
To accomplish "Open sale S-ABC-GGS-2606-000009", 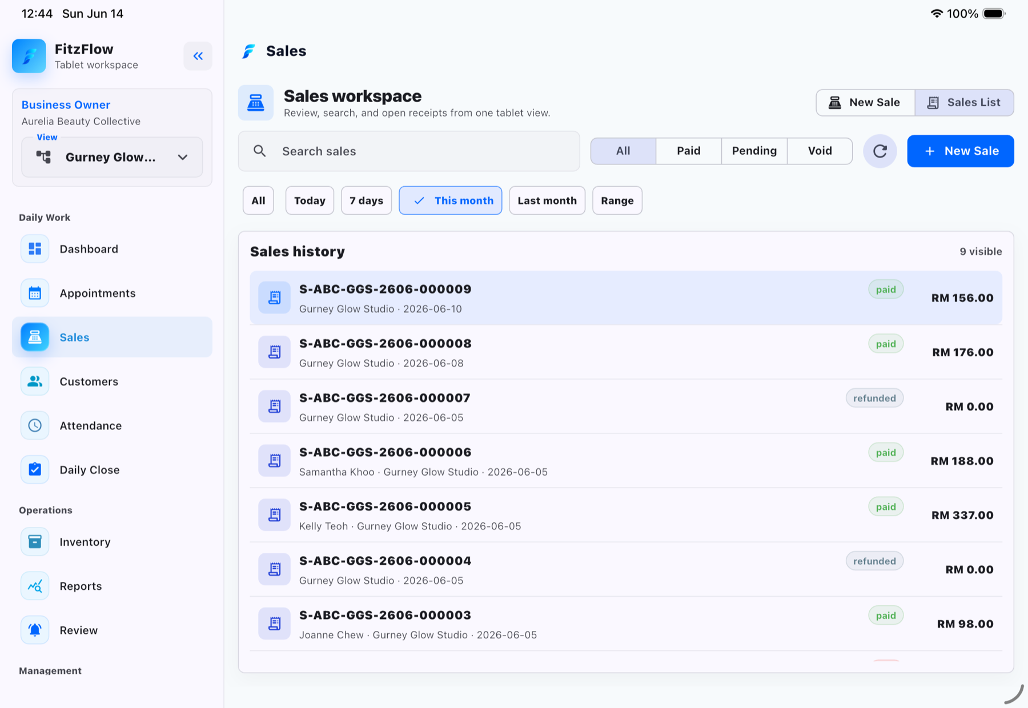I will (626, 298).
